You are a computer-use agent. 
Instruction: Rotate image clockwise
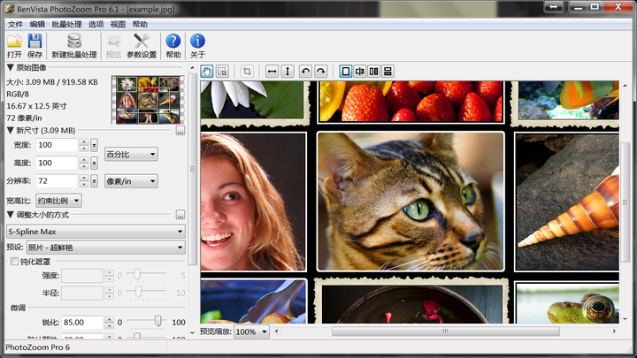tap(320, 72)
